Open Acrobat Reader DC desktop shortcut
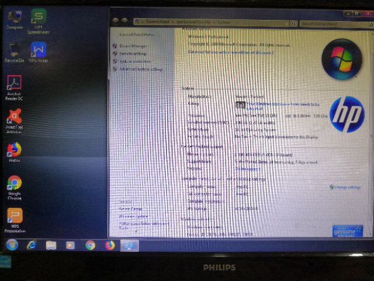374x281 pixels. click(x=14, y=87)
